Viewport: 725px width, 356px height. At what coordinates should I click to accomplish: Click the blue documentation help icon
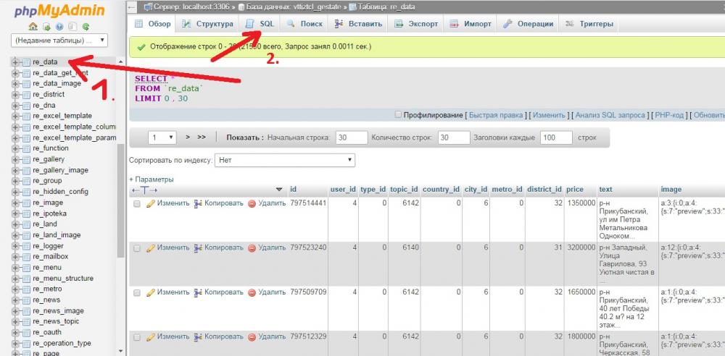(59, 26)
